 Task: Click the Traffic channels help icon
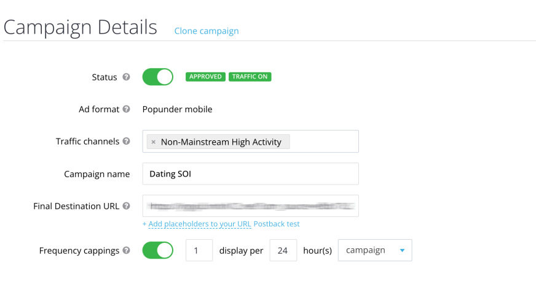click(126, 141)
